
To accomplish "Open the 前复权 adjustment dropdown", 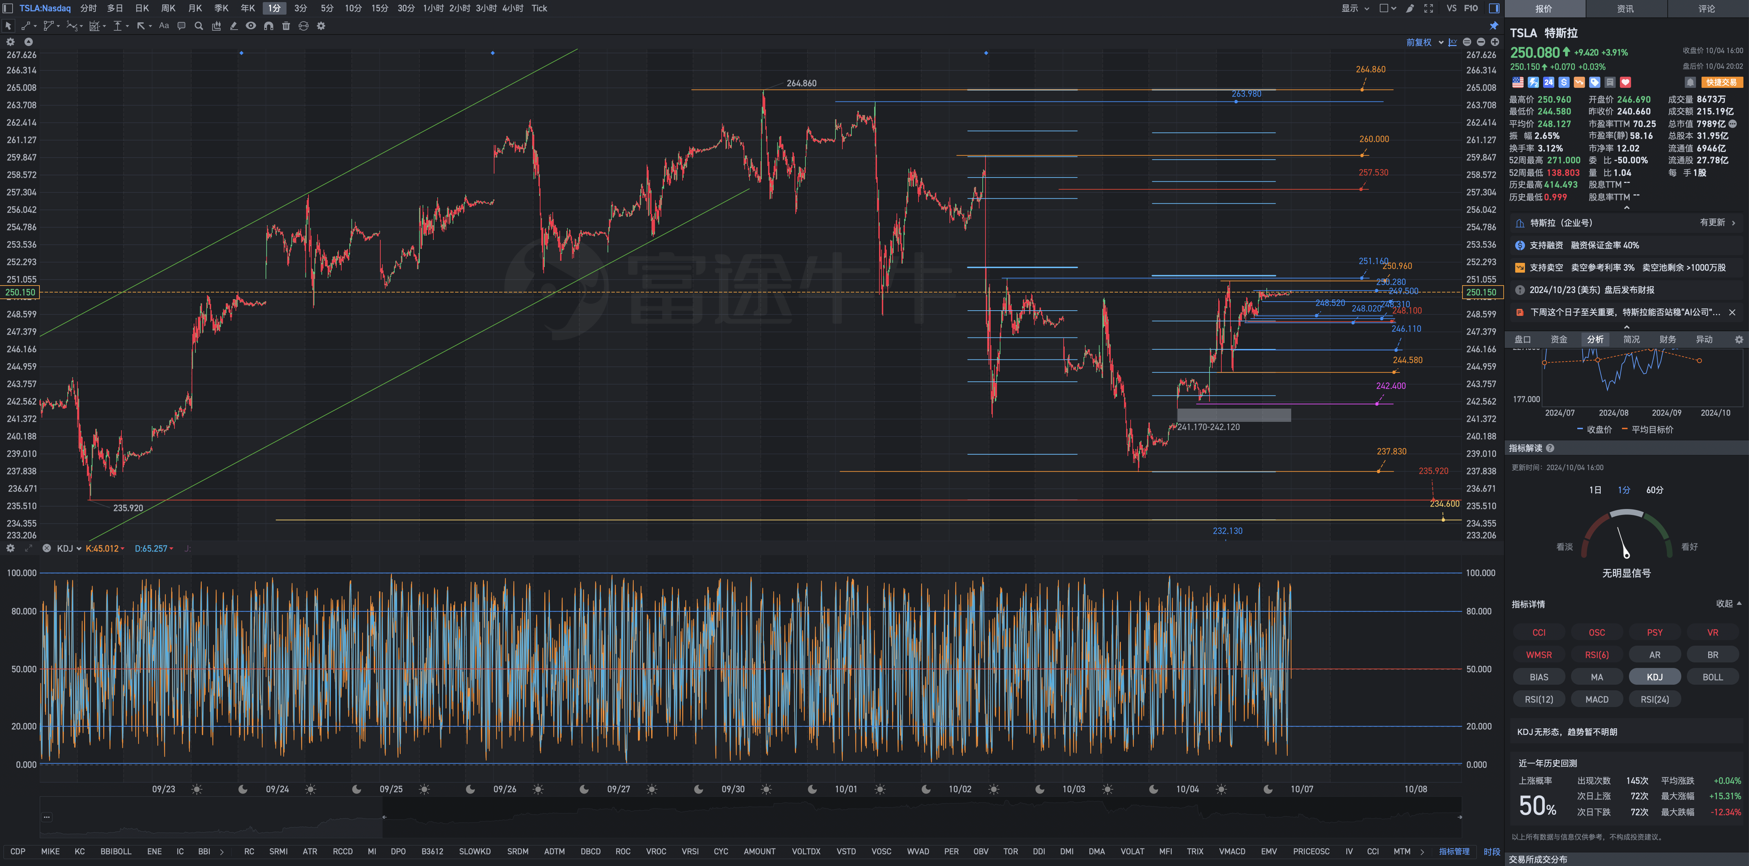I will (x=1424, y=42).
